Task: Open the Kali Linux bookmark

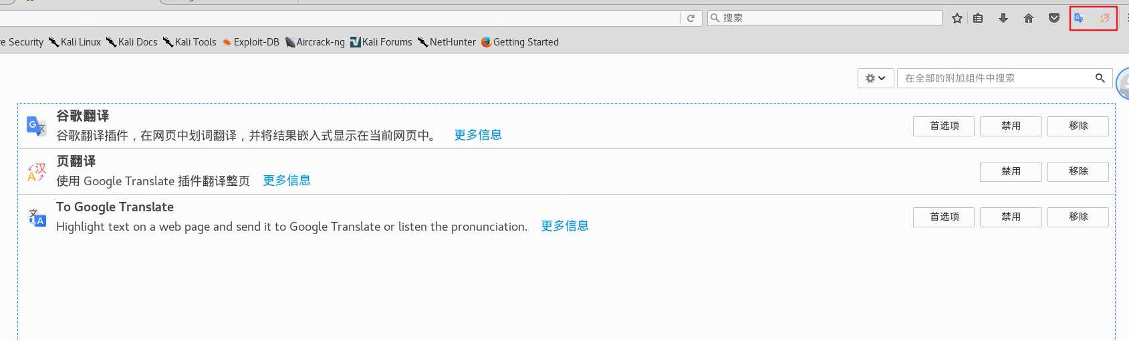Action: coord(74,42)
